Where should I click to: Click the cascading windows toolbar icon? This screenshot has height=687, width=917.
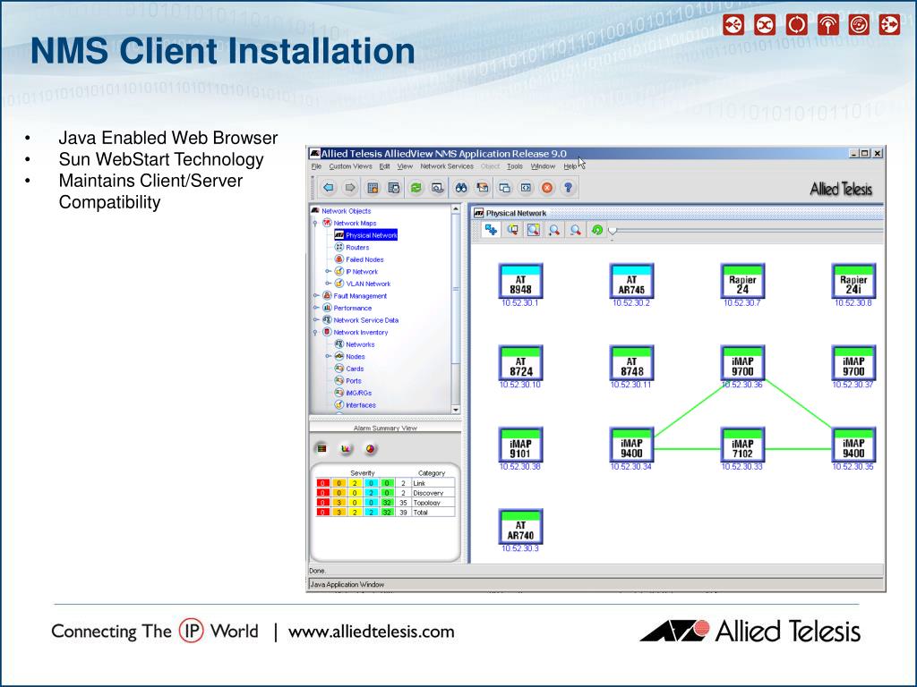tap(504, 188)
